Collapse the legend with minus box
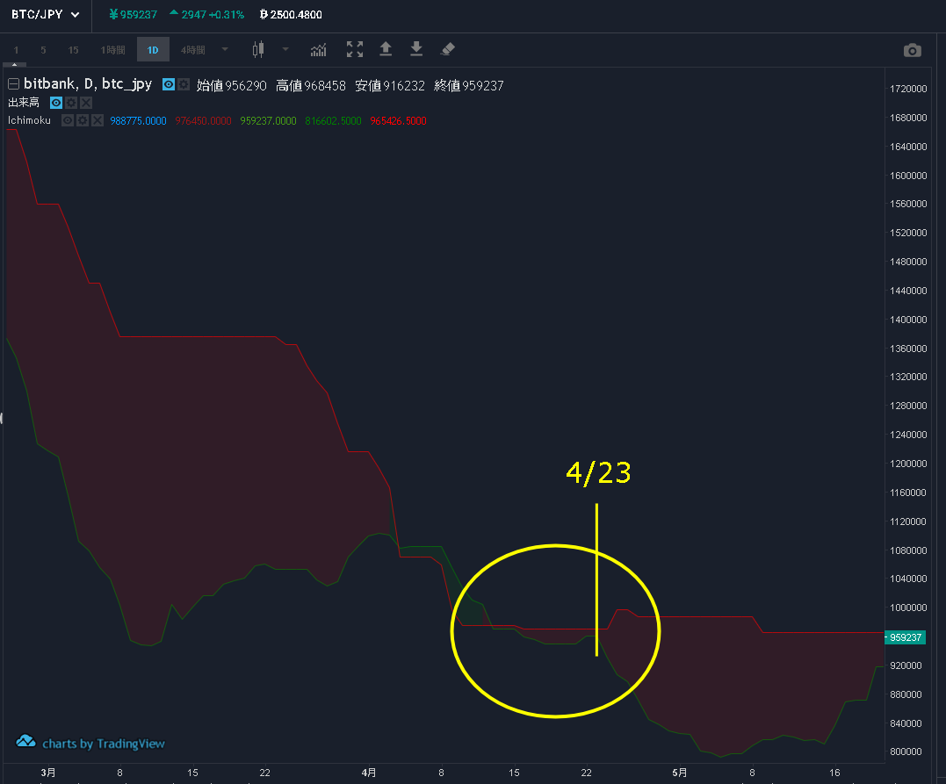 13,85
